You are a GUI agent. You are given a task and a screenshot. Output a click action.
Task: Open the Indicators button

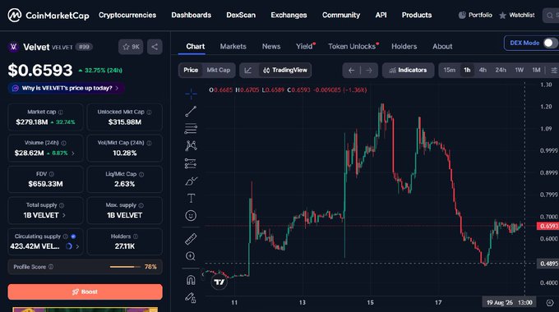pyautogui.click(x=409, y=70)
